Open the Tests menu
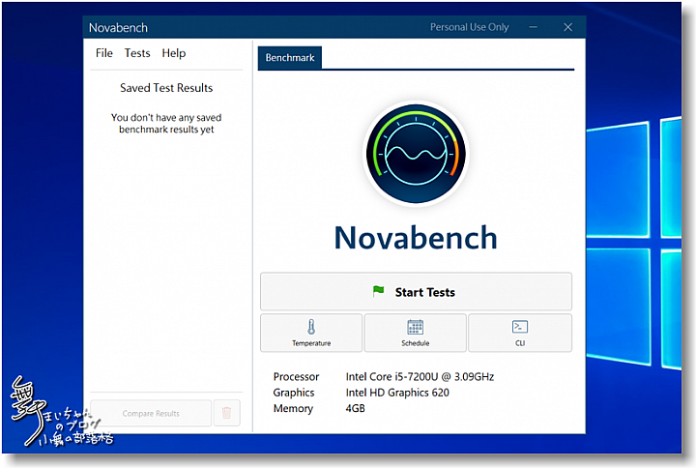The image size is (696, 468). click(x=137, y=53)
